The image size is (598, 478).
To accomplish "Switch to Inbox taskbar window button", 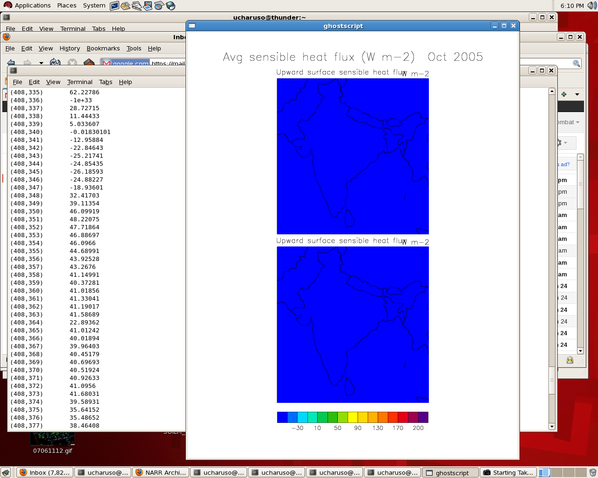I will click(45, 472).
